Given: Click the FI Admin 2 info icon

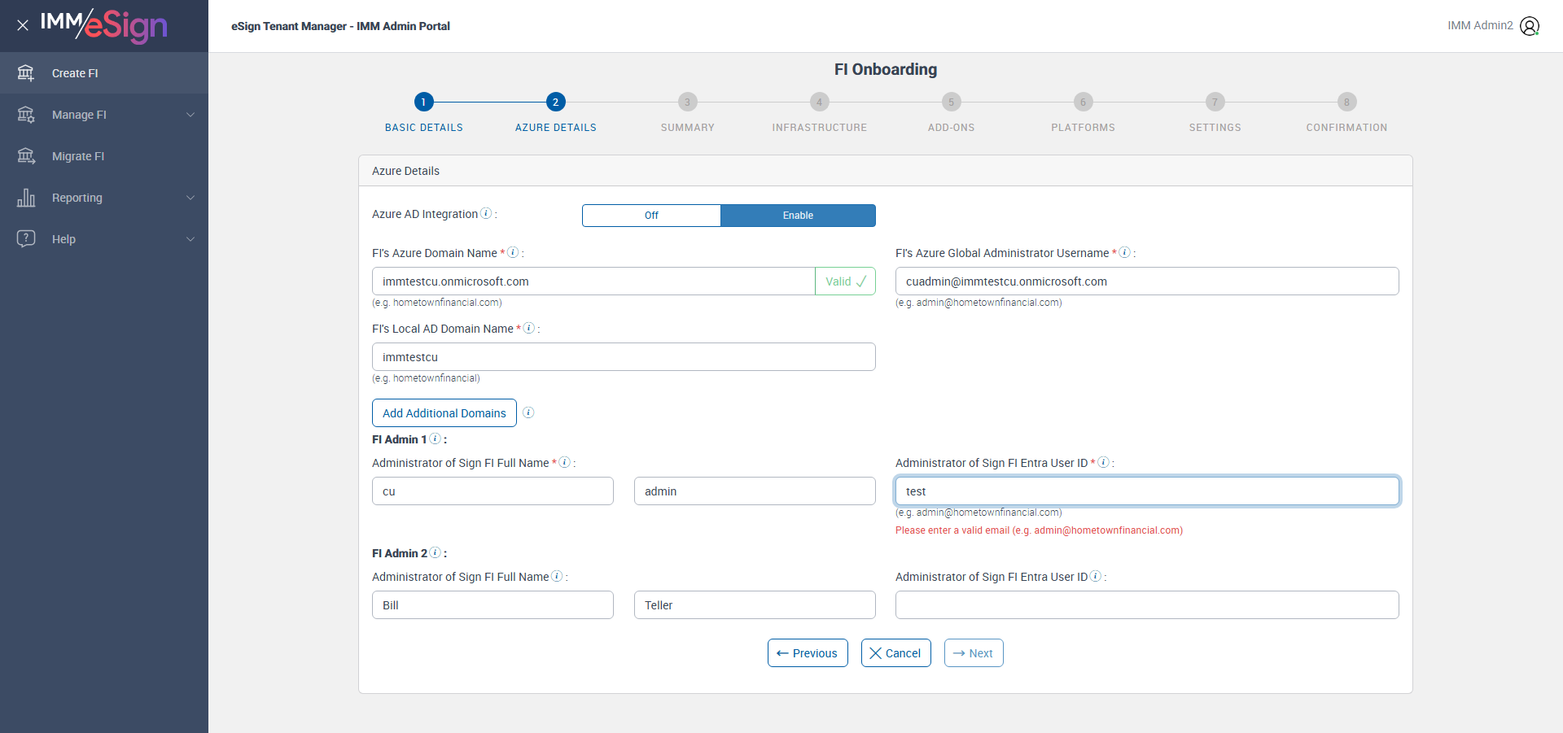Looking at the screenshot, I should 436,552.
